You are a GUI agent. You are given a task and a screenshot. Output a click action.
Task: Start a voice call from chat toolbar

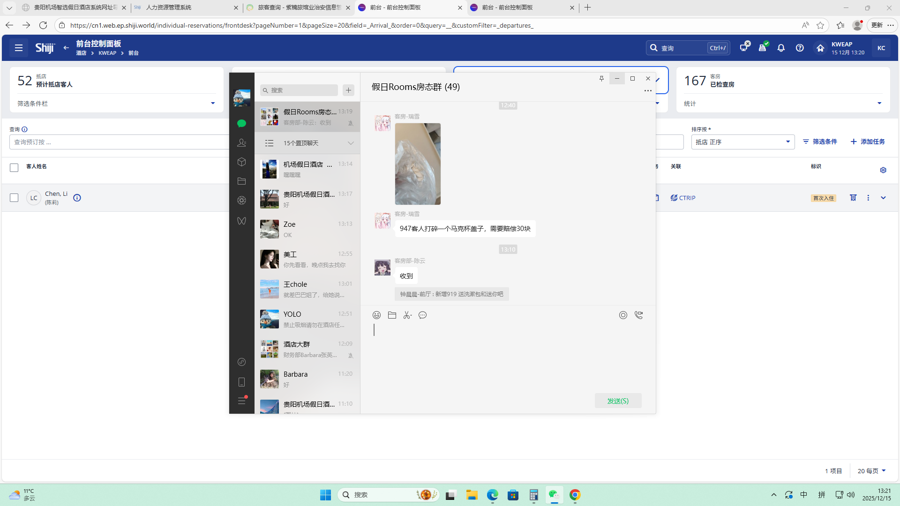point(638,315)
